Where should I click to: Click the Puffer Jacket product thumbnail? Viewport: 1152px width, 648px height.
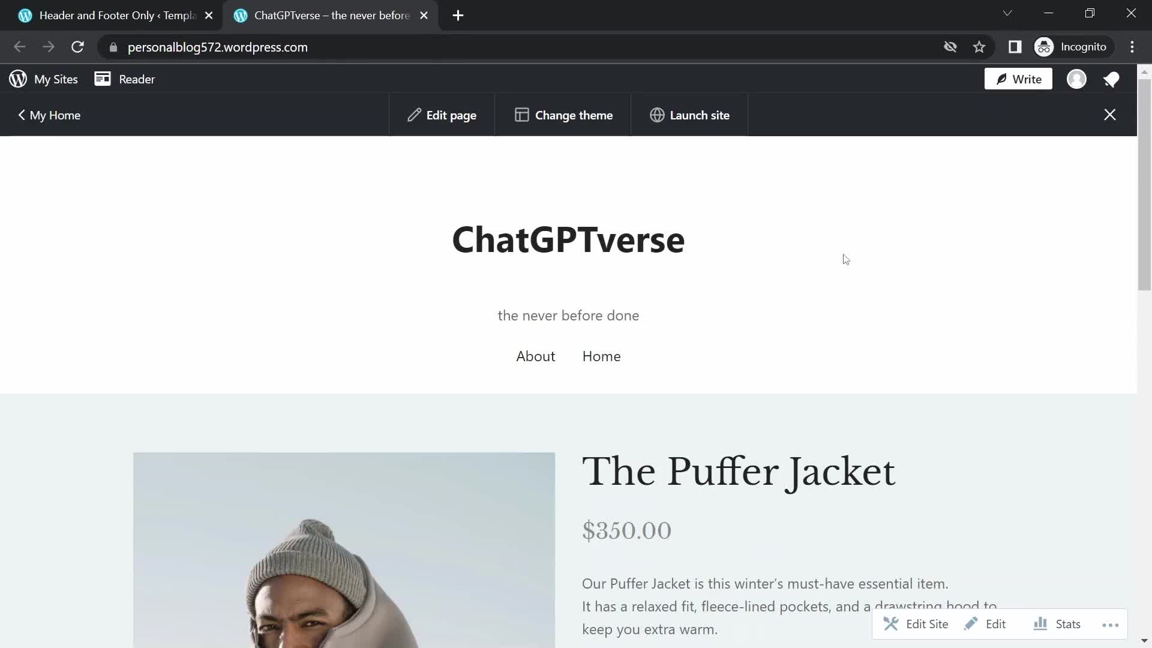pyautogui.click(x=344, y=550)
